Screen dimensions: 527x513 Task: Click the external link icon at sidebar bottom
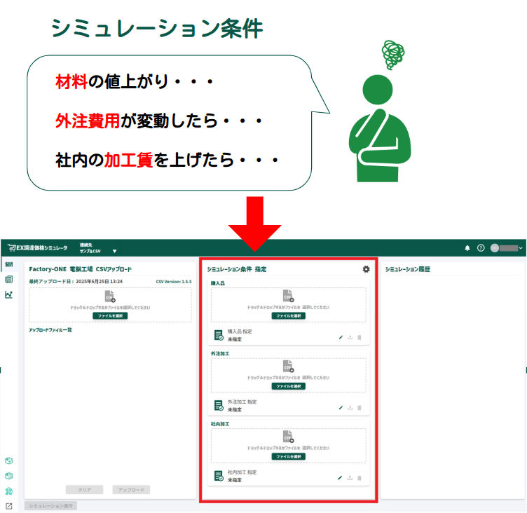click(x=8, y=506)
